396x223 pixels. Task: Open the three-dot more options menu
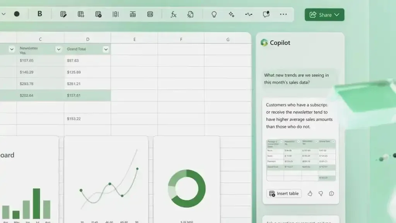point(283,14)
